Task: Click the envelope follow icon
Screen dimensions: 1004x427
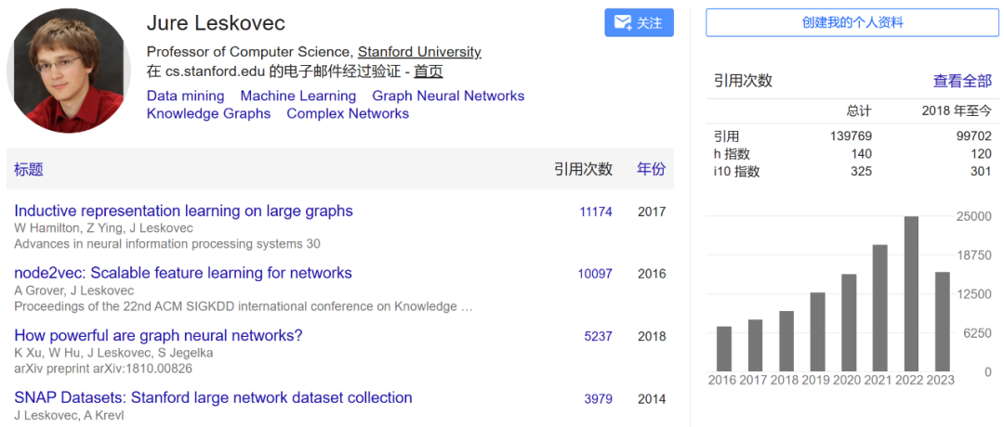Action: pos(622,23)
